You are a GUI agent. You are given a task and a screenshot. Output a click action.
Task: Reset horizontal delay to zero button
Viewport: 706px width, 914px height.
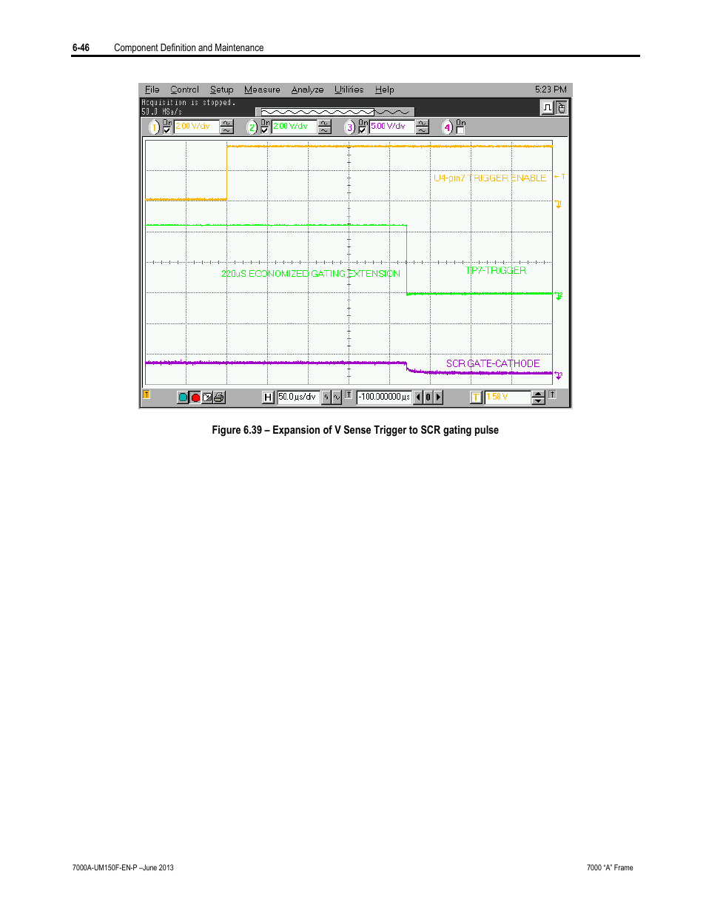point(428,397)
